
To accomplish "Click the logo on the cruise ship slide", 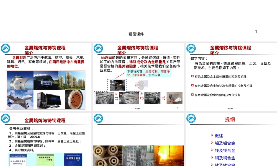I will [x=6, y=48].
